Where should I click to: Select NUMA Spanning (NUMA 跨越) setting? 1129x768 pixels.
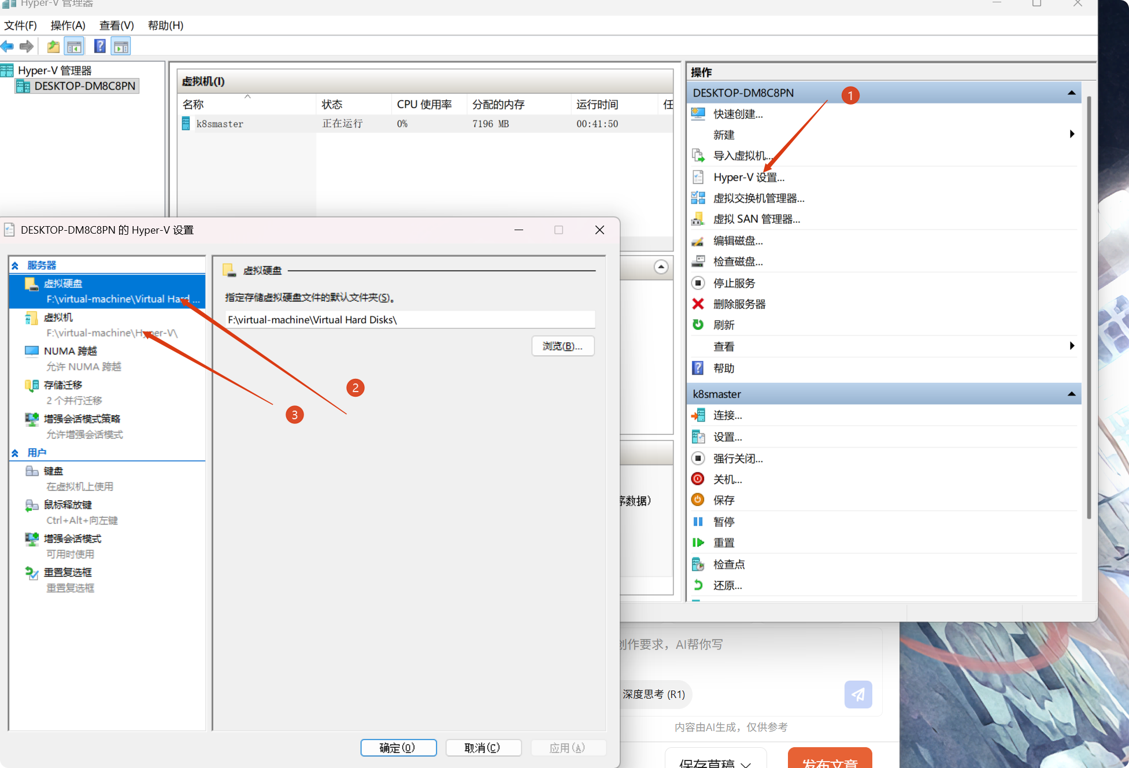click(x=71, y=351)
